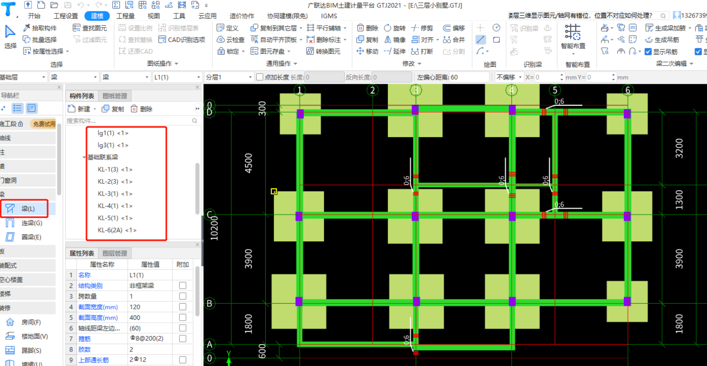Click 复制到其它层 copy to other floors
707x366 pixels.
pyautogui.click(x=274, y=28)
